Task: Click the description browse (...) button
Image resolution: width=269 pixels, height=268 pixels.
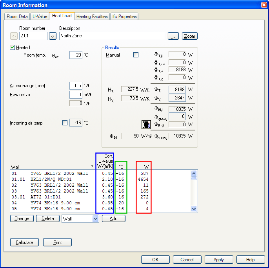Action: coord(173,36)
